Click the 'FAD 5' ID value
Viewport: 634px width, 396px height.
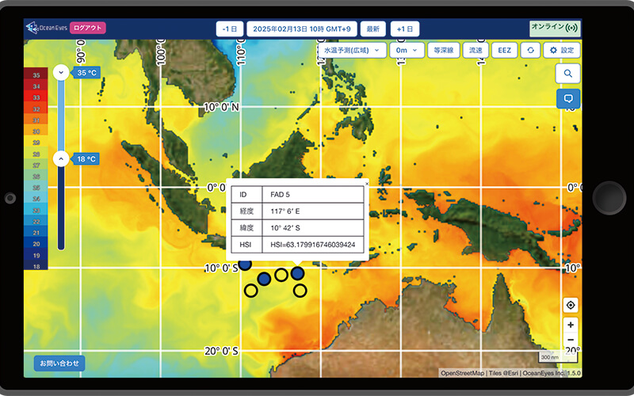(x=281, y=194)
